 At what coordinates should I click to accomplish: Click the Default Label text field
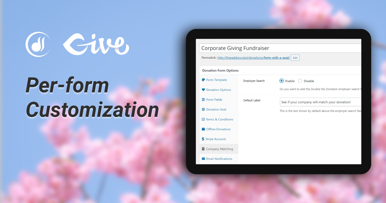(x=320, y=102)
